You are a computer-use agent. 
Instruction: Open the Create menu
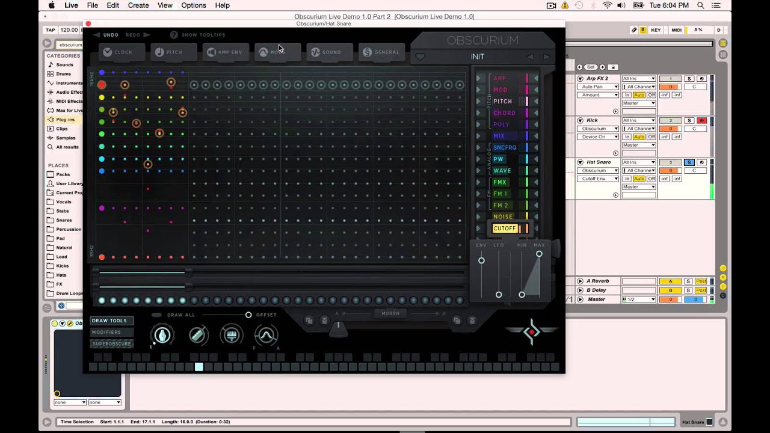pos(138,5)
